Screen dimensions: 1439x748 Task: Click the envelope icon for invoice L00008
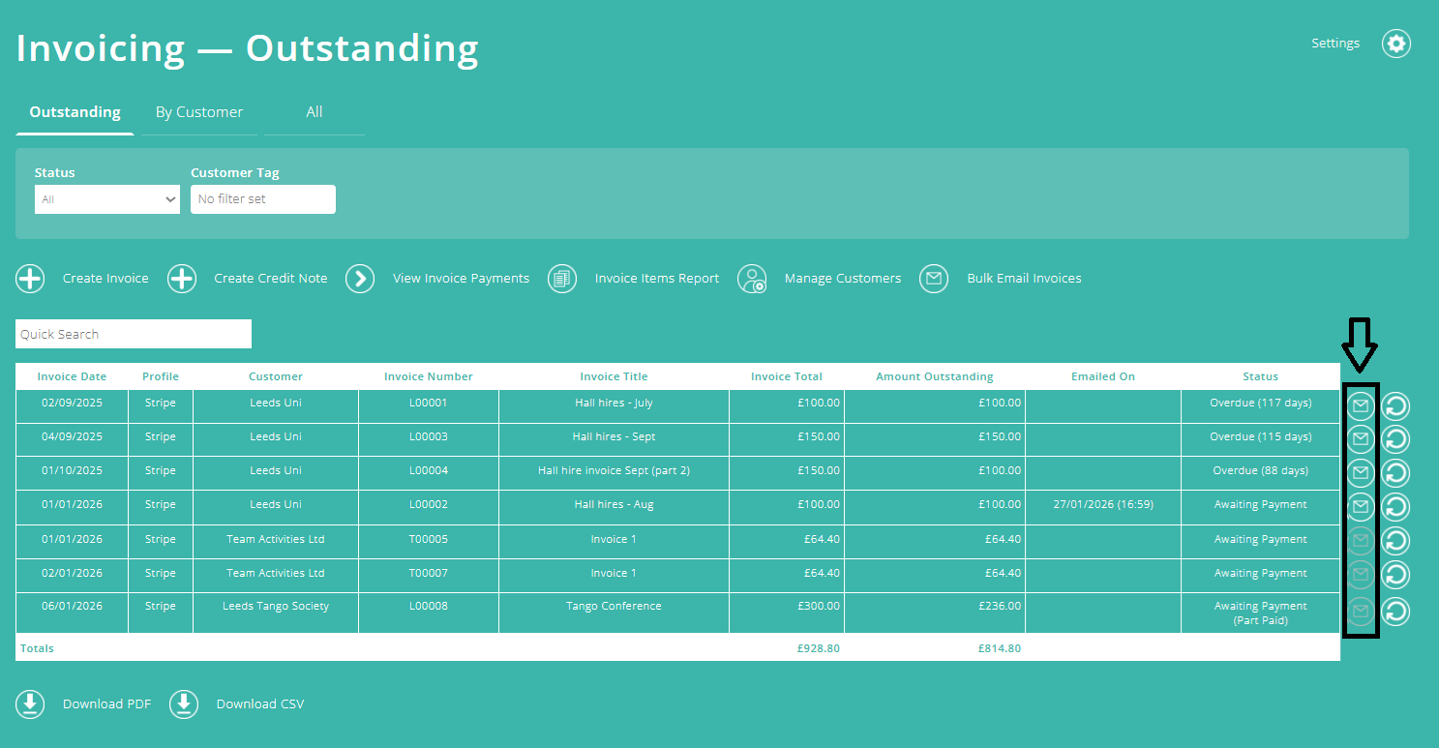click(1361, 611)
